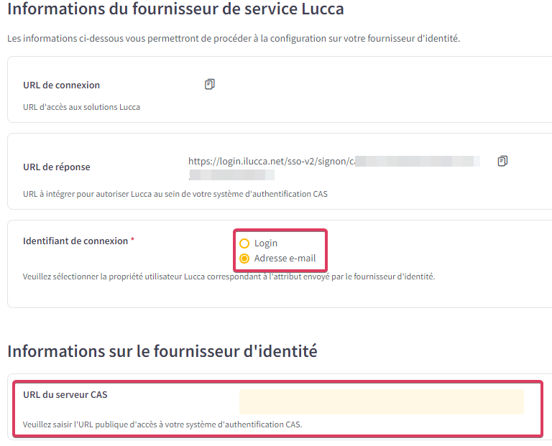Image resolution: width=552 pixels, height=446 pixels.
Task: Click the 'URL du serveur CAS' label
Action: 65,394
